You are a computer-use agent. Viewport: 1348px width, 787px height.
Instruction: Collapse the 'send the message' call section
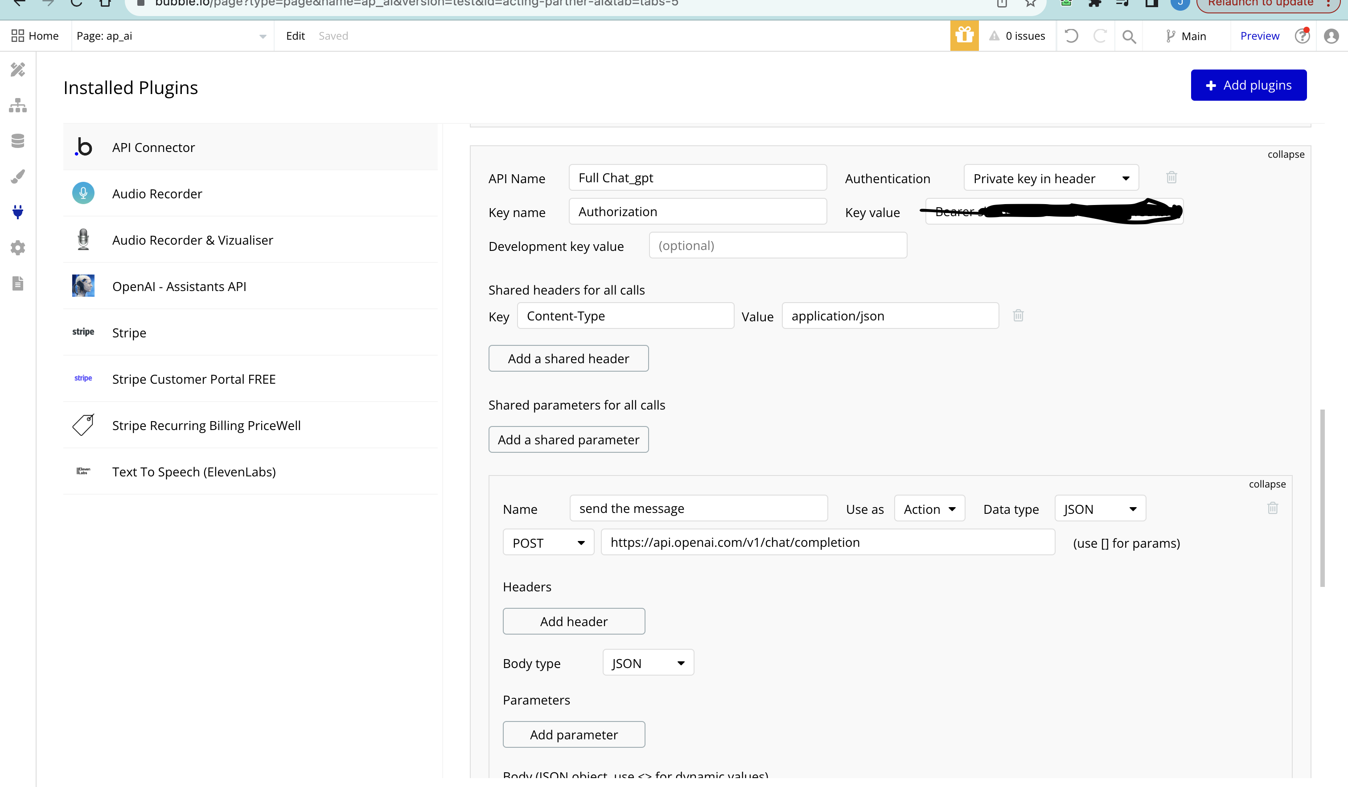(1267, 484)
